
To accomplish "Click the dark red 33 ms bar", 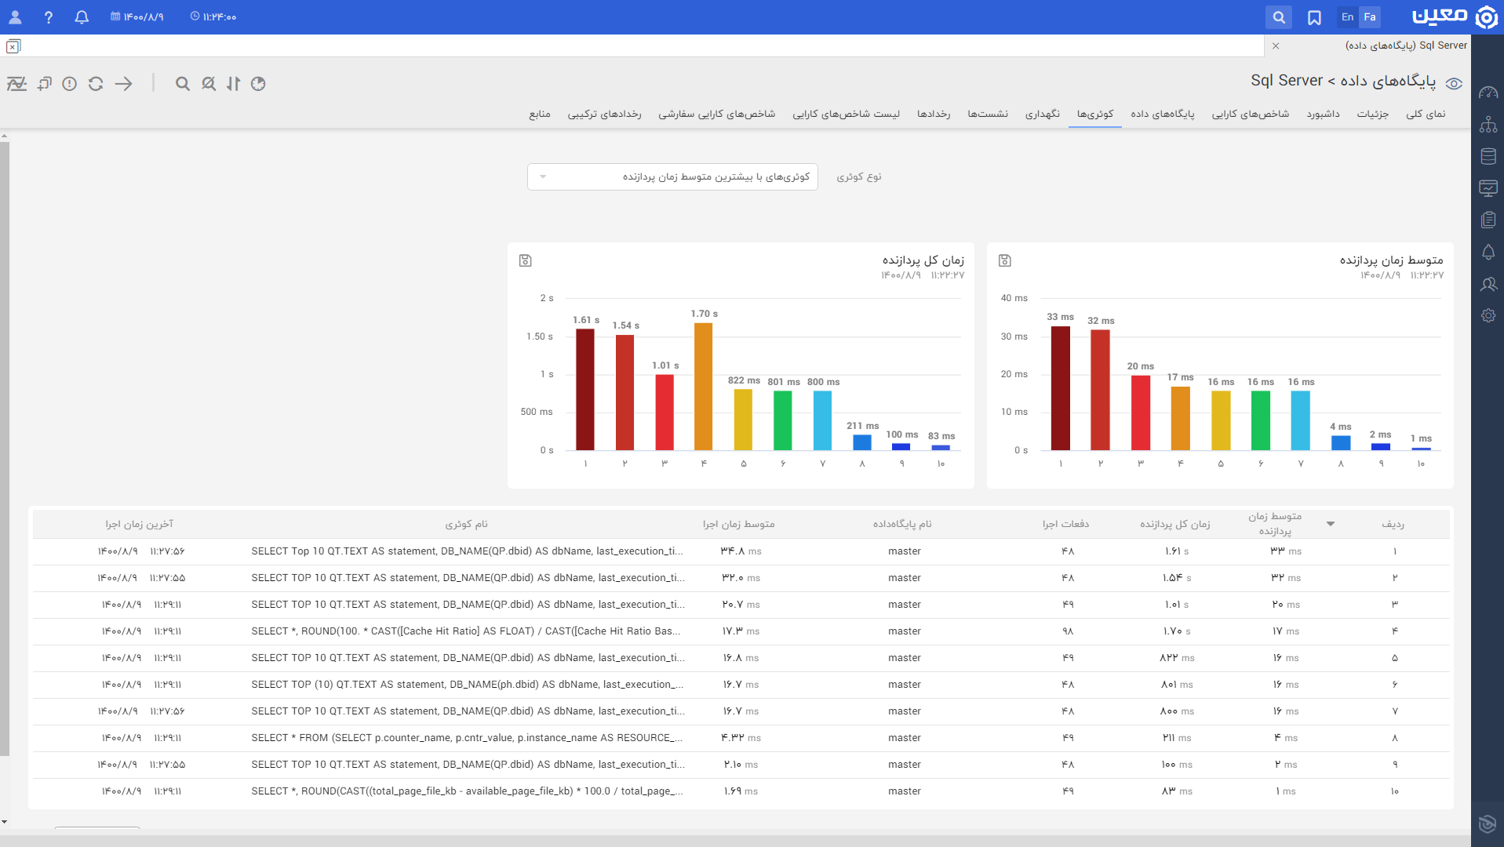I will (x=1061, y=388).
